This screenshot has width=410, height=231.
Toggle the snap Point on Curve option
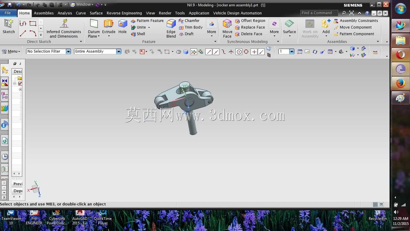[x=261, y=52]
